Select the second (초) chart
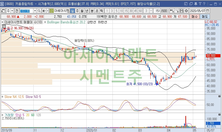The image size is (222, 132). coord(97,11)
